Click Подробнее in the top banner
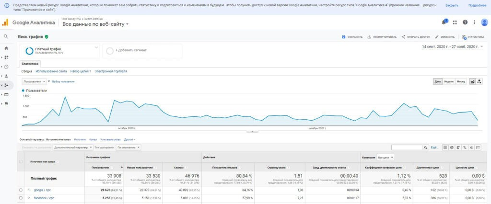Image resolution: width=491 pixels, height=204 pixels. (477, 6)
